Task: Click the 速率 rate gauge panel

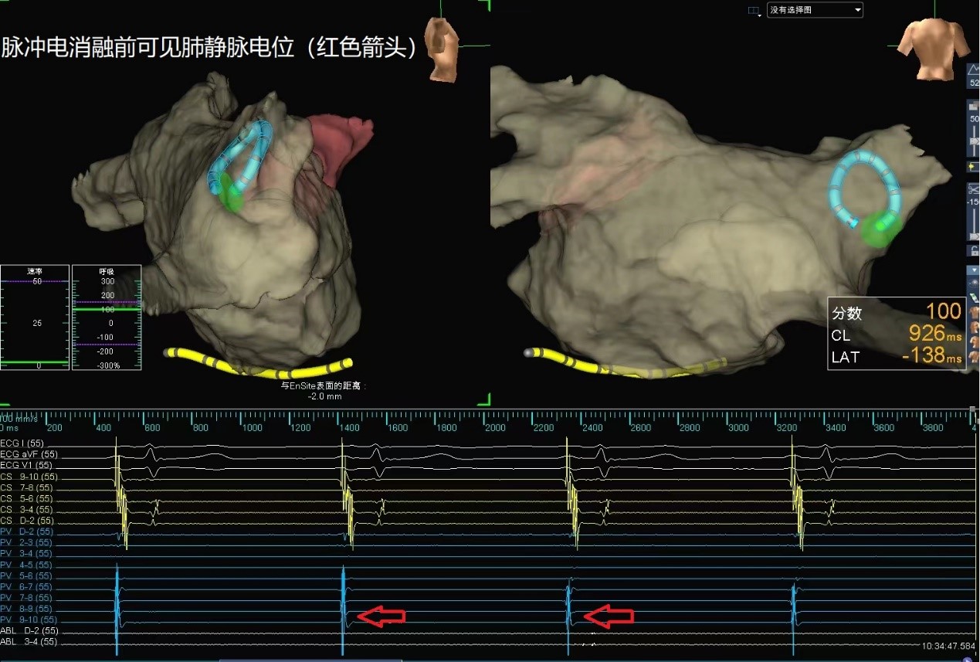Action: (x=35, y=317)
